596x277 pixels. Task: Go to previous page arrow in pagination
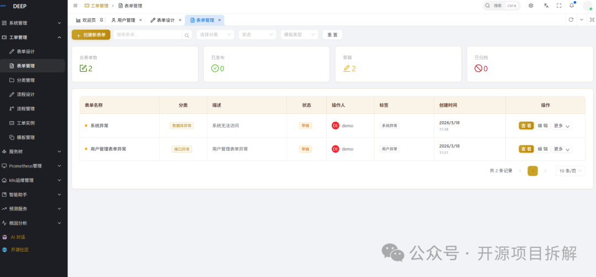[x=520, y=171]
